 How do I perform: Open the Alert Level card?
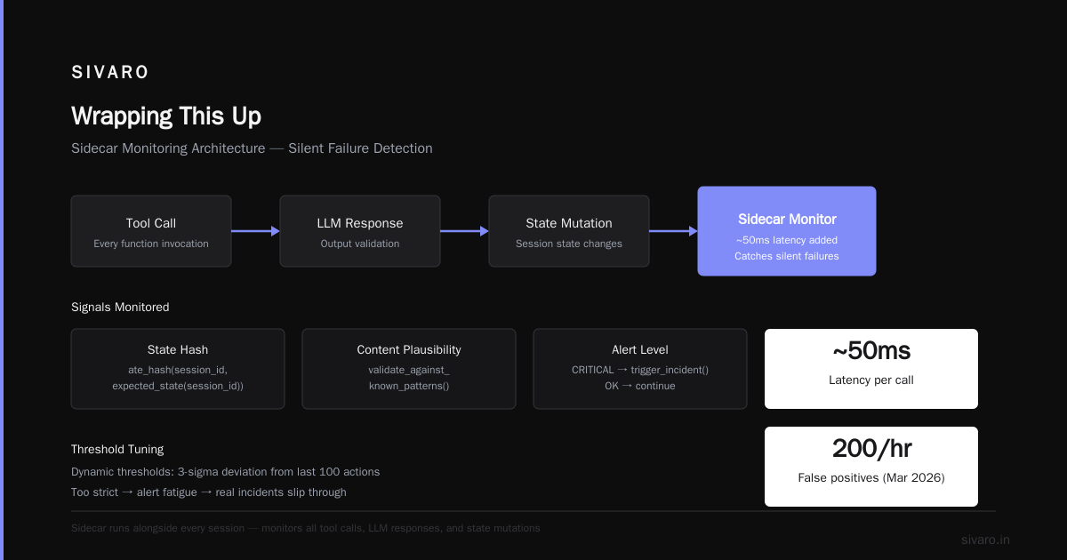(640, 369)
